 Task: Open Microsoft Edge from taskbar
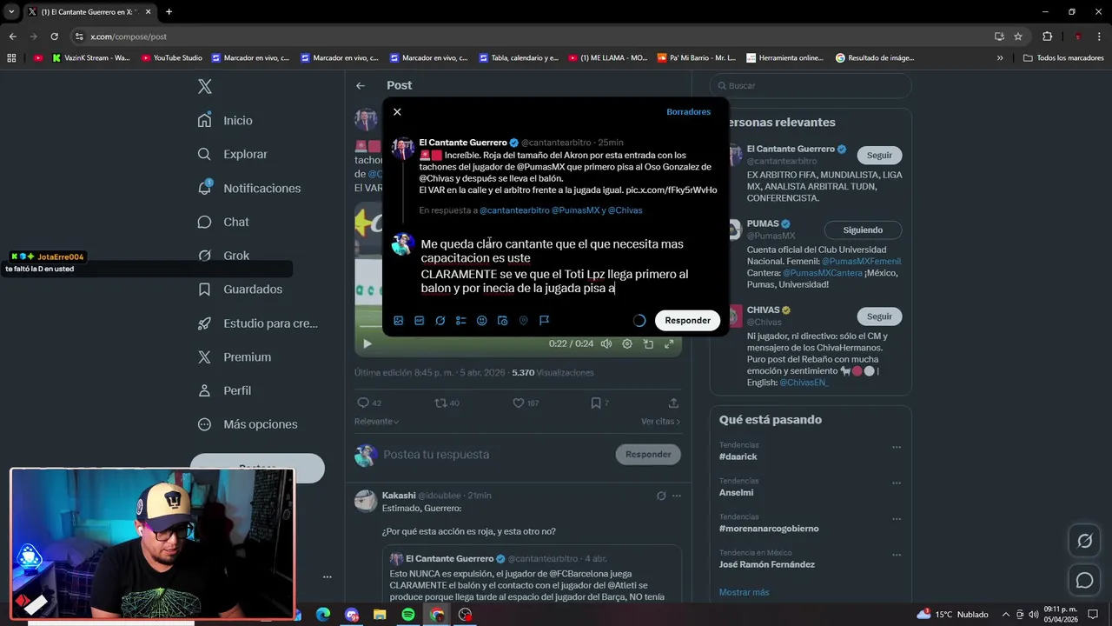point(323,615)
